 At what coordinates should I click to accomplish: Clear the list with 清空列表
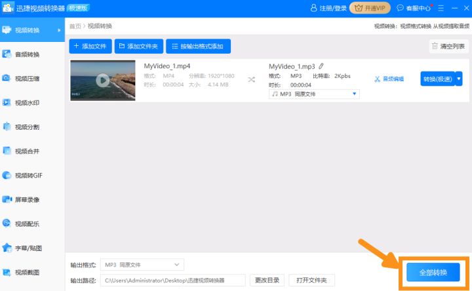448,47
